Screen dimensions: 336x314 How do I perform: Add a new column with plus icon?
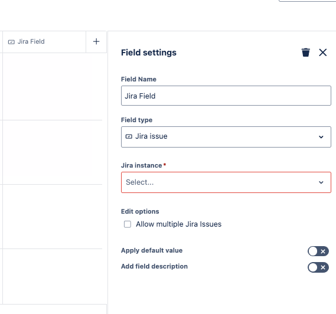point(96,41)
